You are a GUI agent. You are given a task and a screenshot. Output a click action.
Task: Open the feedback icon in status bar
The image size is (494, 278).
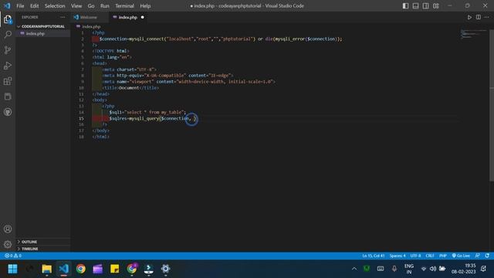pos(478,256)
